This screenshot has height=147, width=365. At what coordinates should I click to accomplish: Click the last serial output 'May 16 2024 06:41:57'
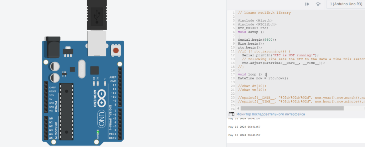(x=245, y=135)
